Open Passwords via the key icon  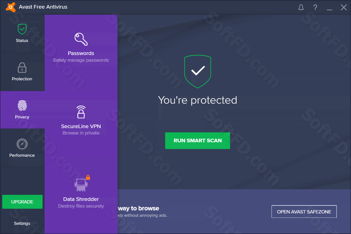pos(81,39)
